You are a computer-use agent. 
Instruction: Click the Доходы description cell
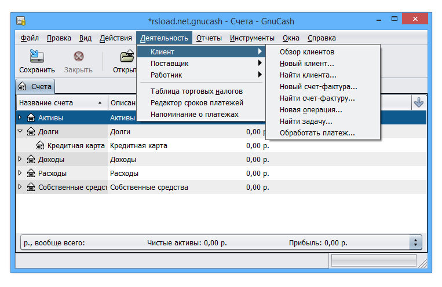tap(123, 160)
